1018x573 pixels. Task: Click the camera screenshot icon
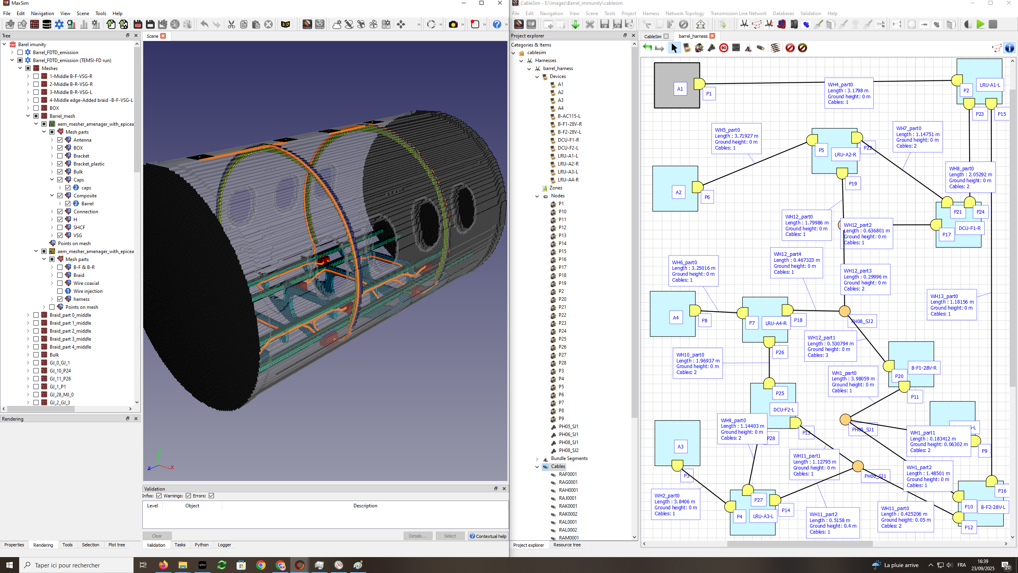coord(453,25)
